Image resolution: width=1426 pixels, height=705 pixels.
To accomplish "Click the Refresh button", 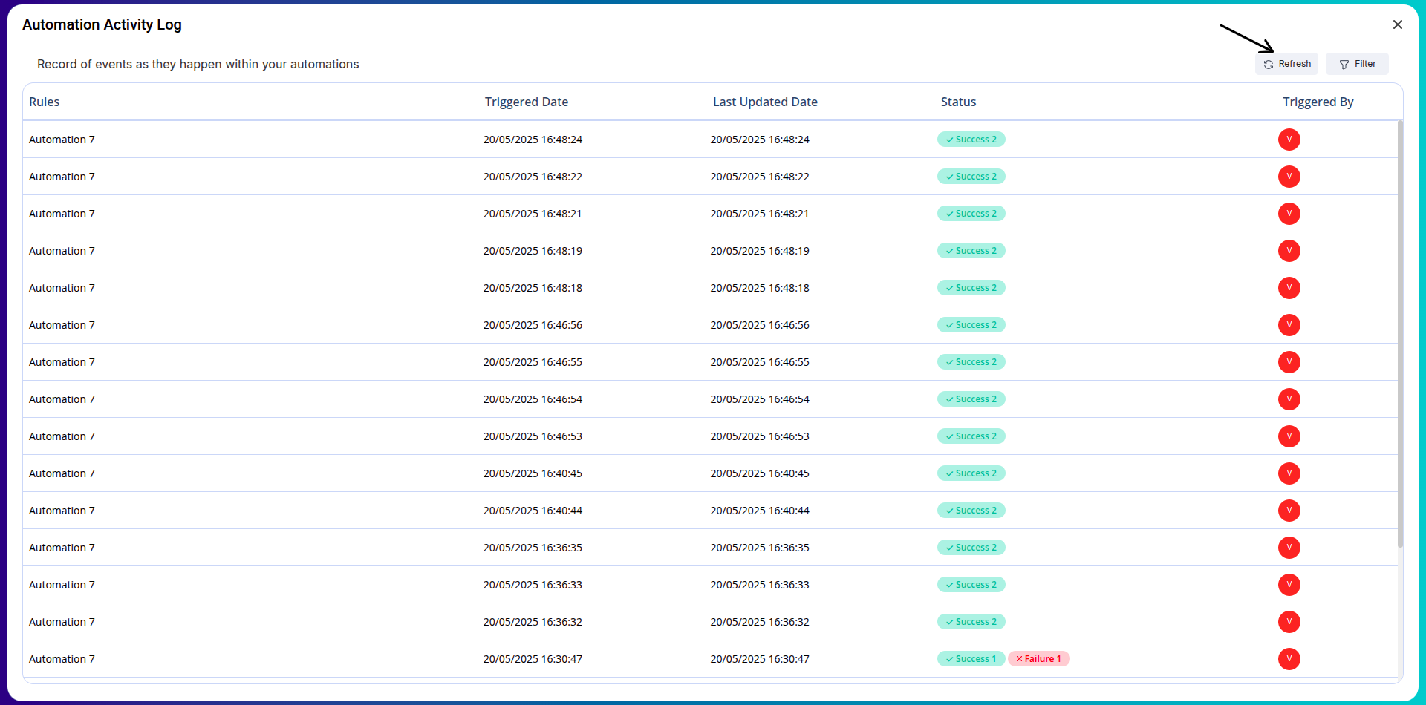I will tap(1286, 64).
